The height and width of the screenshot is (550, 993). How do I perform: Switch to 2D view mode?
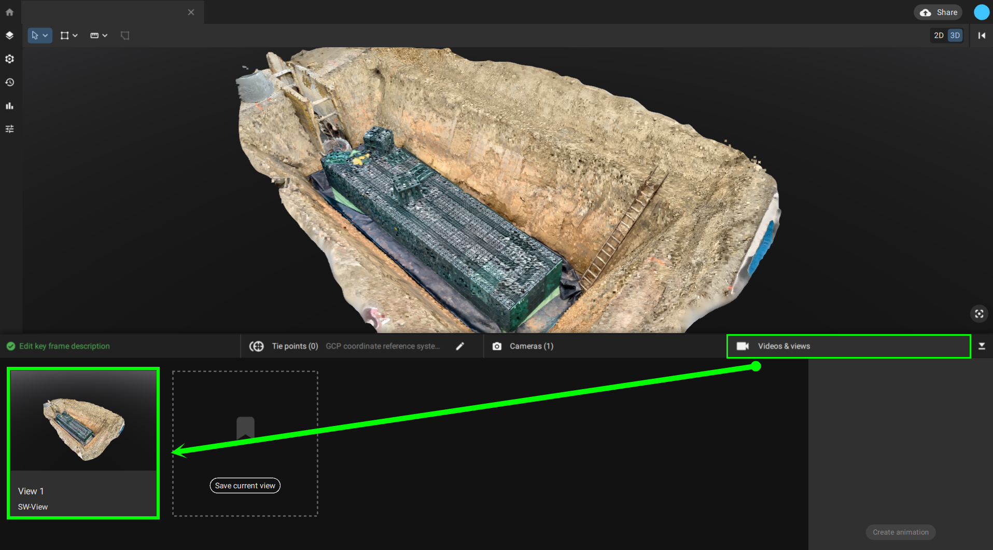pos(939,35)
